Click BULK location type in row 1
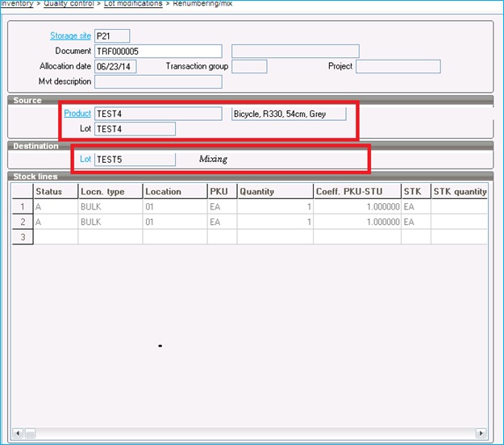The width and height of the screenshot is (504, 445). click(110, 206)
